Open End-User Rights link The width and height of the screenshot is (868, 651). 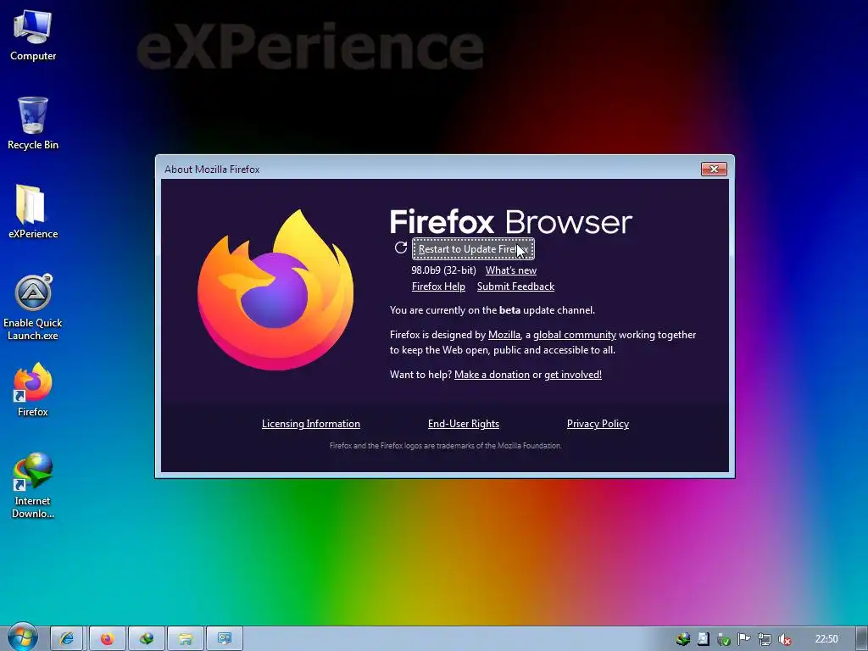(x=464, y=424)
